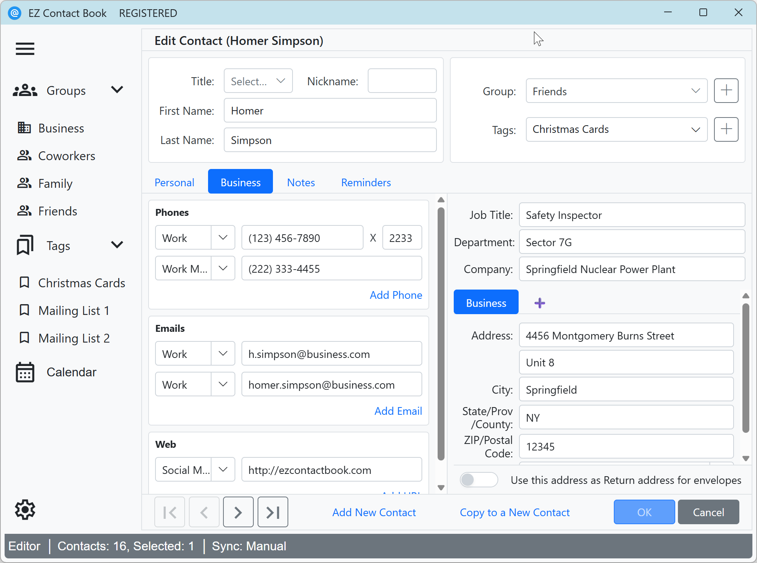Click Copy to a New Contact
Screen dimensions: 757x563
click(x=514, y=512)
